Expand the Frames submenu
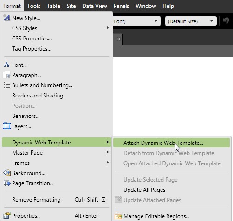Screen dimensions: 233x221 (x=107, y=162)
